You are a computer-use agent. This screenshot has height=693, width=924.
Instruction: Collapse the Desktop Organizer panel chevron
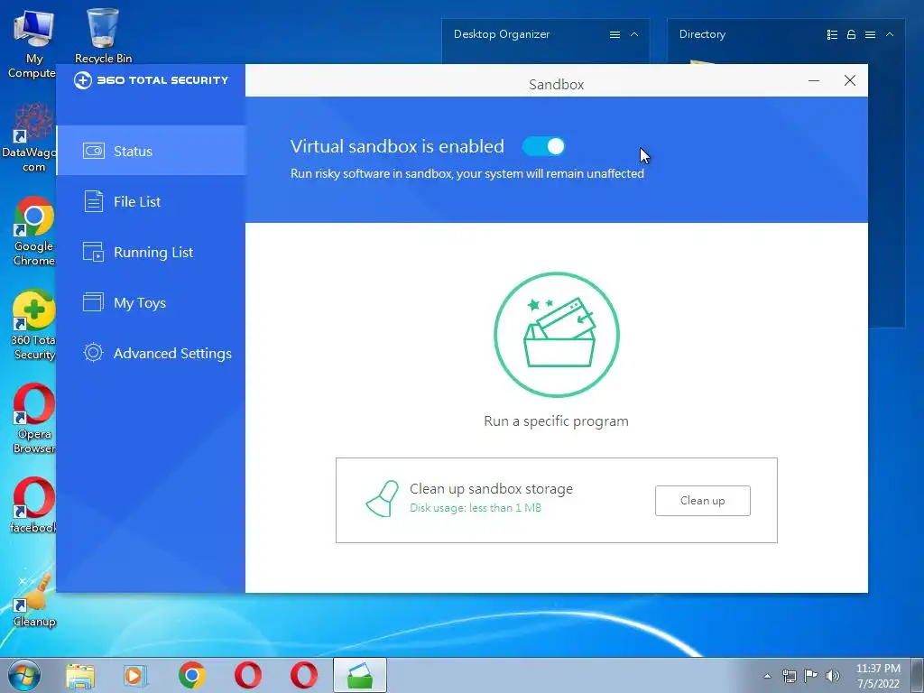coord(634,35)
